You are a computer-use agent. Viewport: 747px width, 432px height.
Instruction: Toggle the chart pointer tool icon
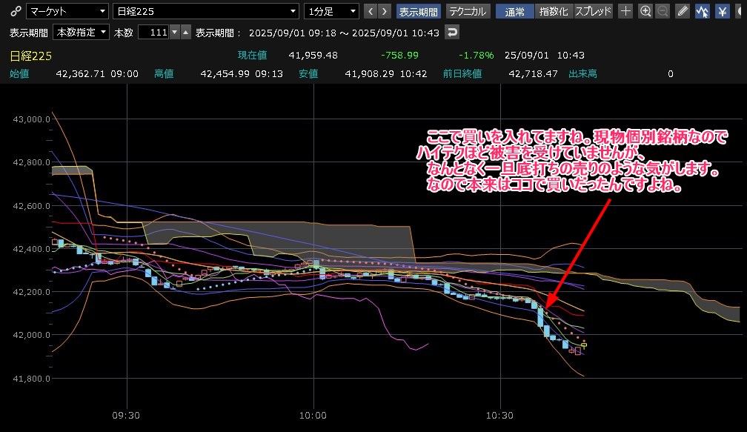pos(703,11)
